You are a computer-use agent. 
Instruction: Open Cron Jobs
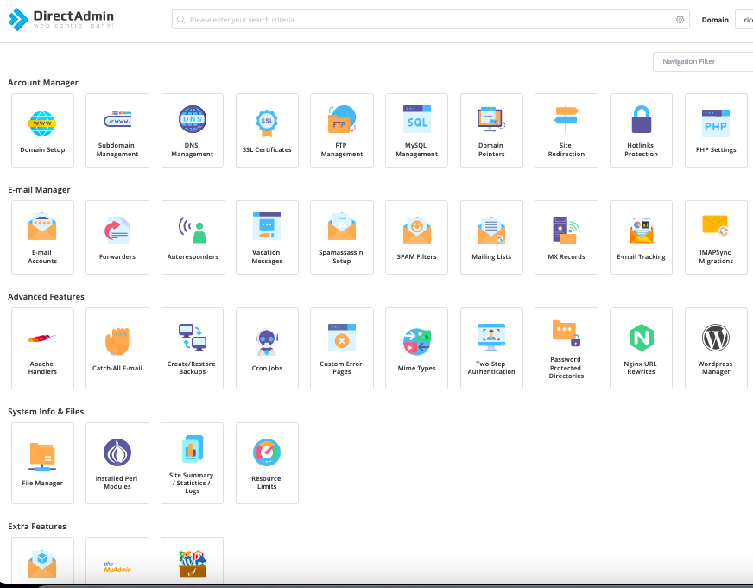(x=267, y=348)
